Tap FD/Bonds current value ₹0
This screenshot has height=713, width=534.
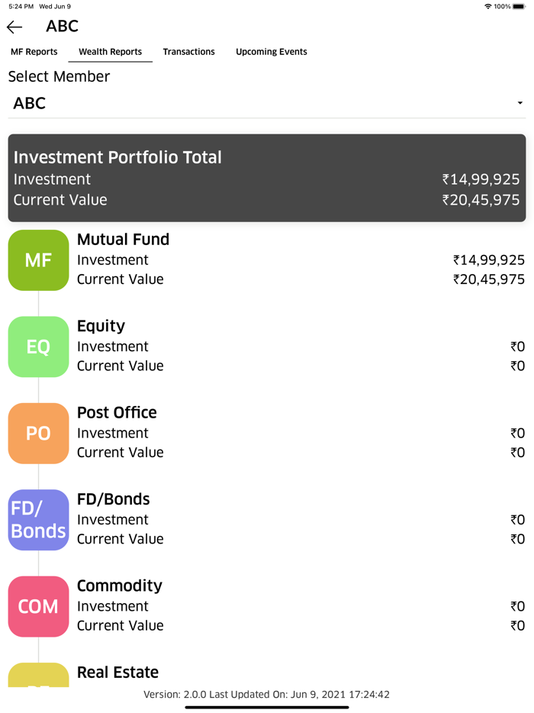pos(518,539)
